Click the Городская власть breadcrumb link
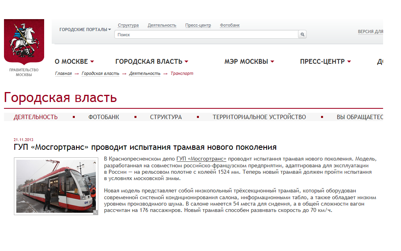 [100, 73]
